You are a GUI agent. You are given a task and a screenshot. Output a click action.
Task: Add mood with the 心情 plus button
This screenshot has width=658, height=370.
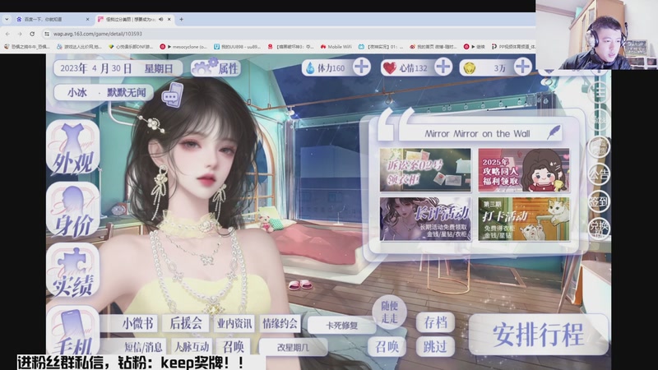[443, 67]
